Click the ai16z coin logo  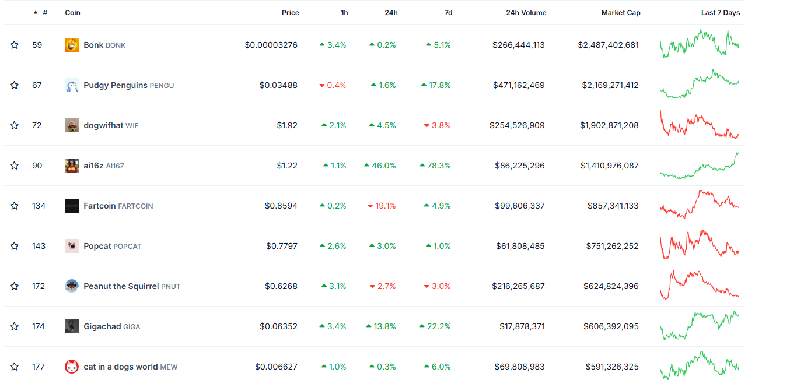point(72,166)
